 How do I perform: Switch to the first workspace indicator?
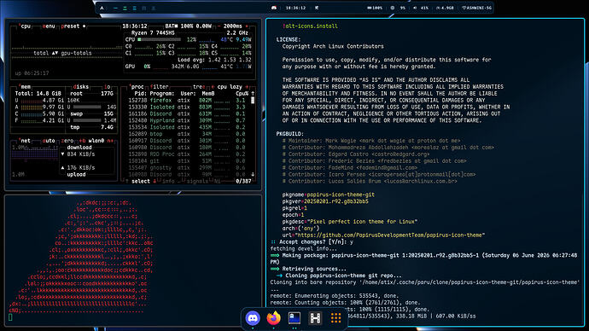tap(115, 8)
